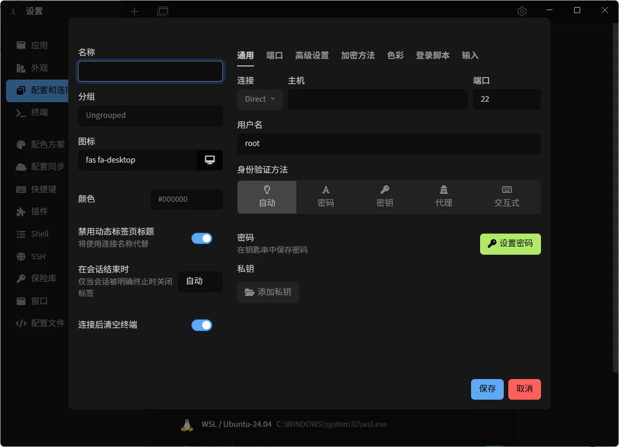
Task: Click the settings gear in the title bar
Action: tap(522, 11)
